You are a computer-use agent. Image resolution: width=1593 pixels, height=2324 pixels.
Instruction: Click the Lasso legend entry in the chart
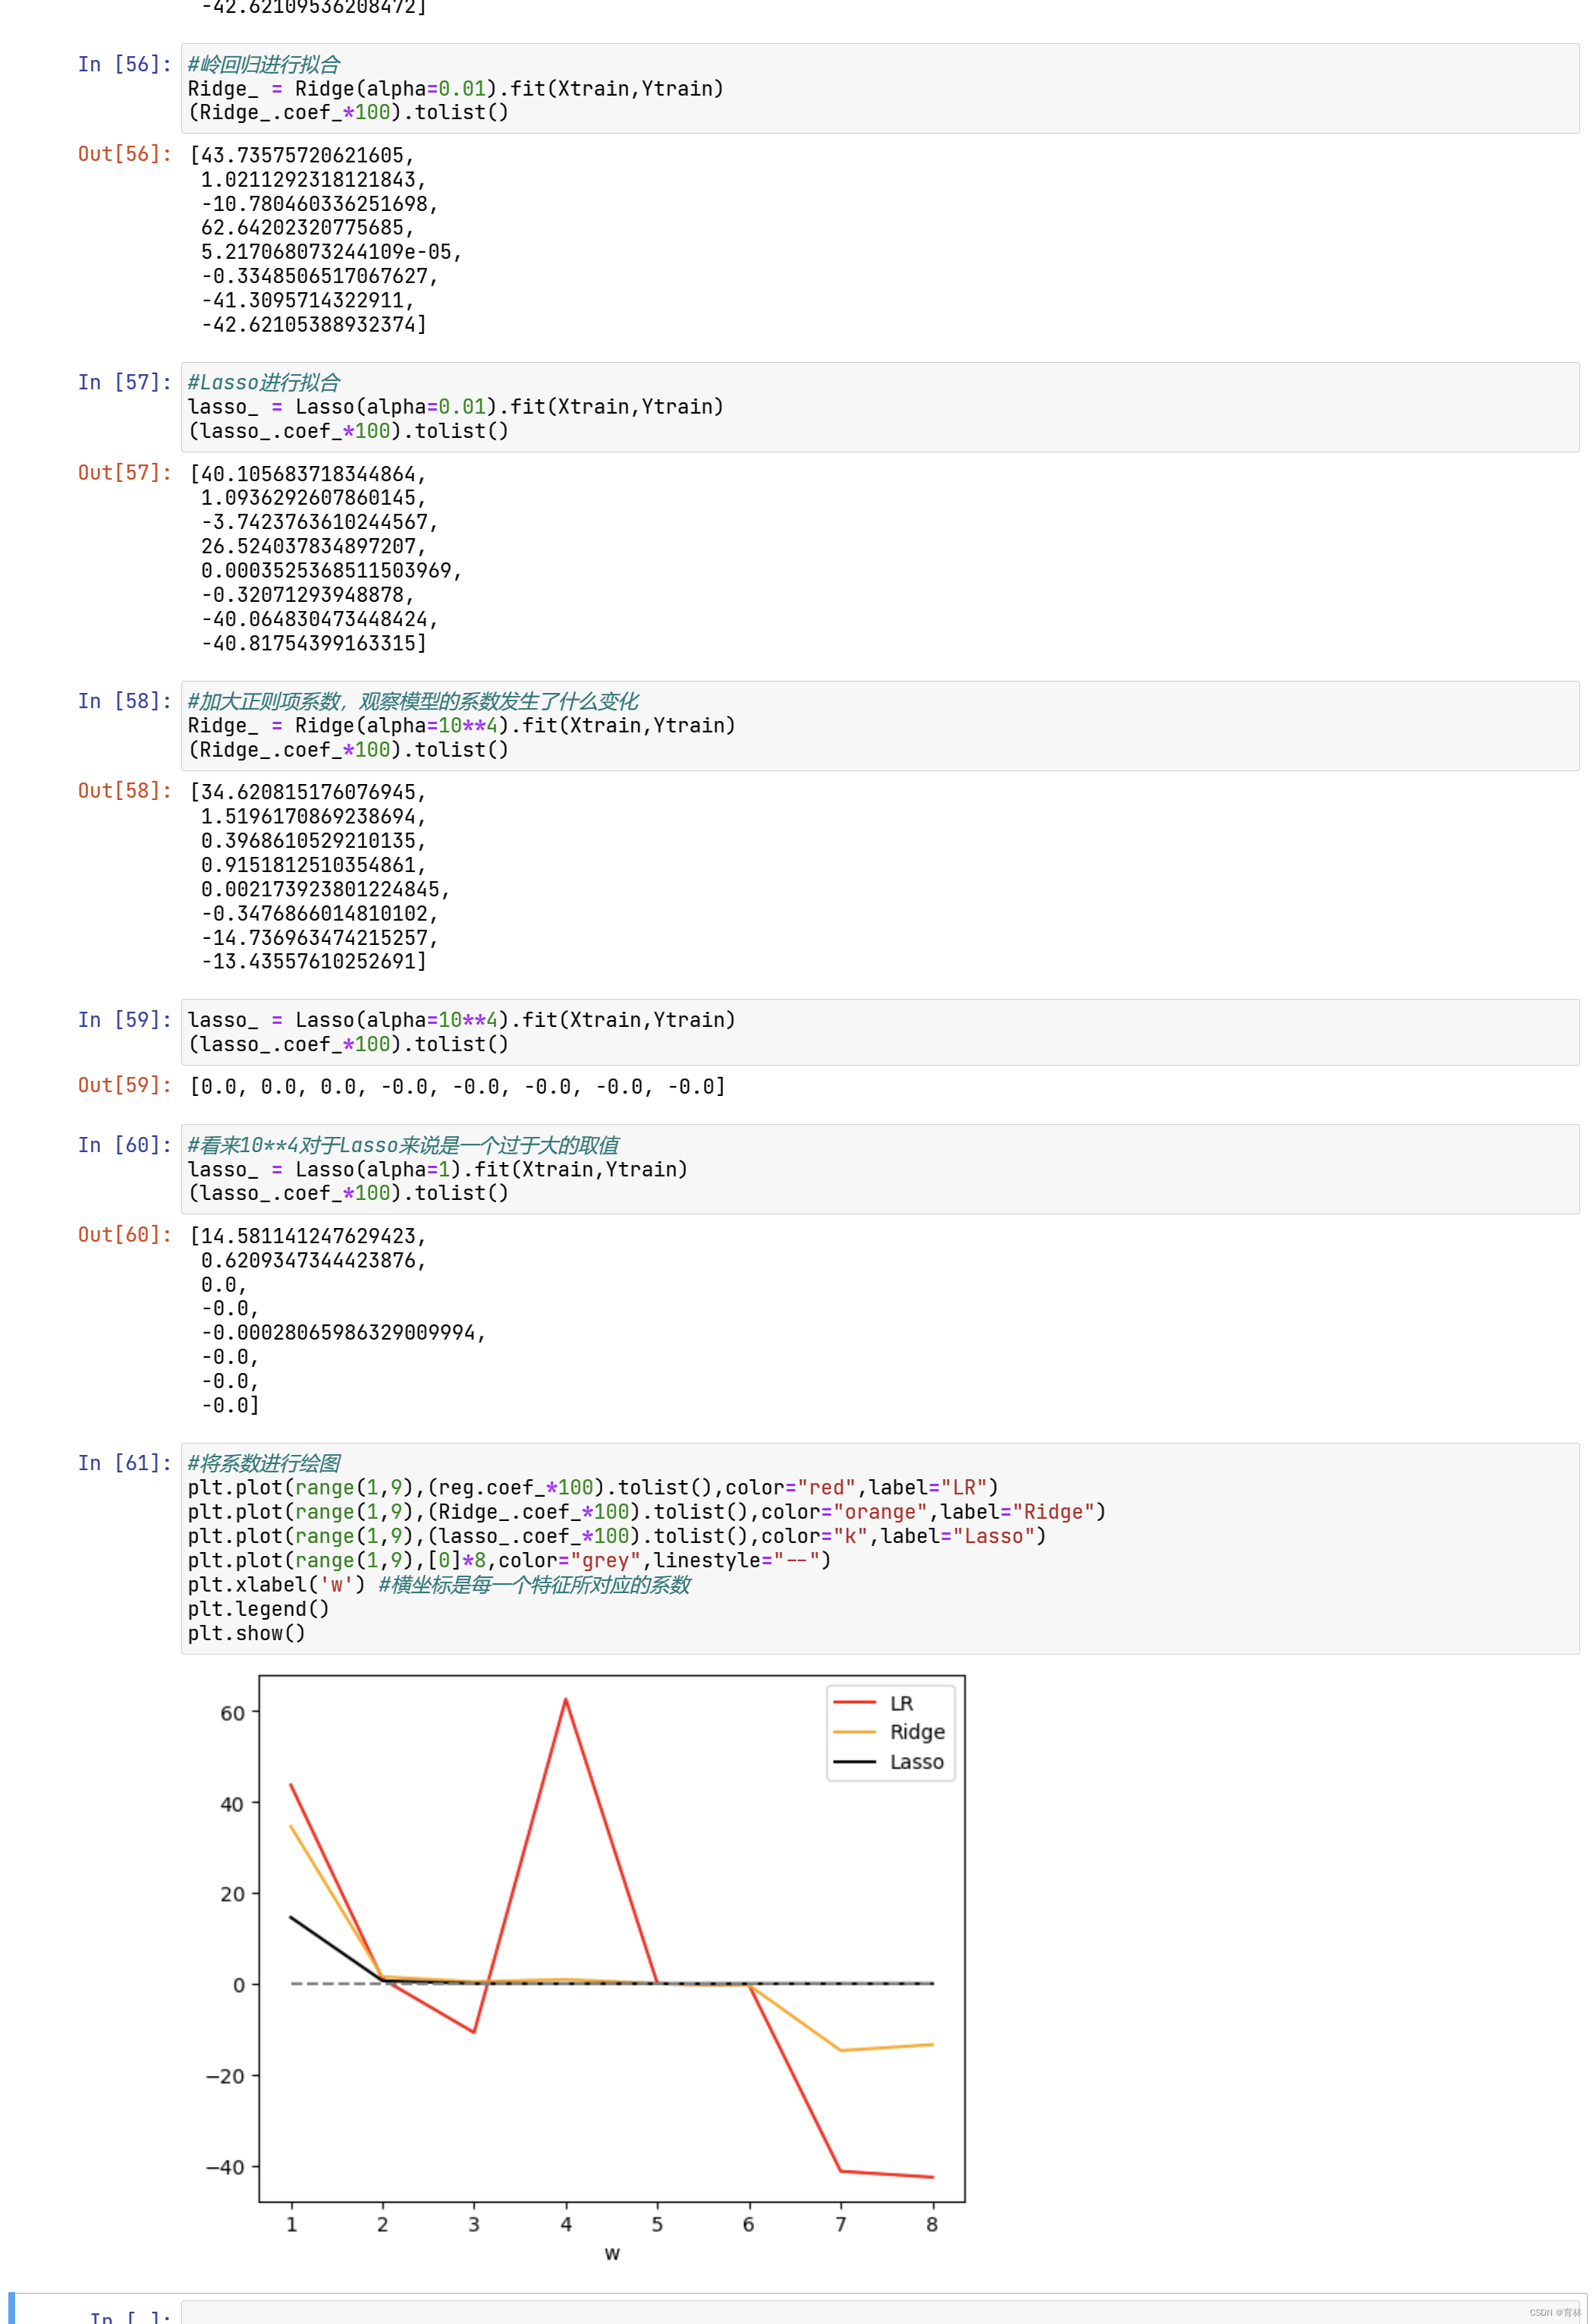tap(916, 1762)
